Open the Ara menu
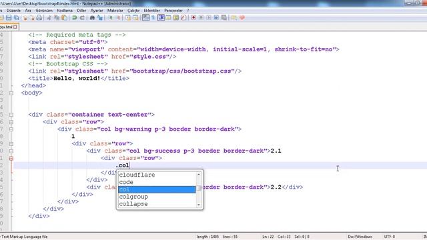This screenshot has width=427, height=240. 28,11
